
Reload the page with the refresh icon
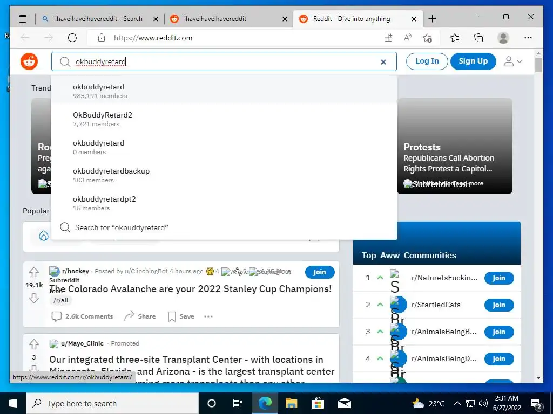[72, 38]
